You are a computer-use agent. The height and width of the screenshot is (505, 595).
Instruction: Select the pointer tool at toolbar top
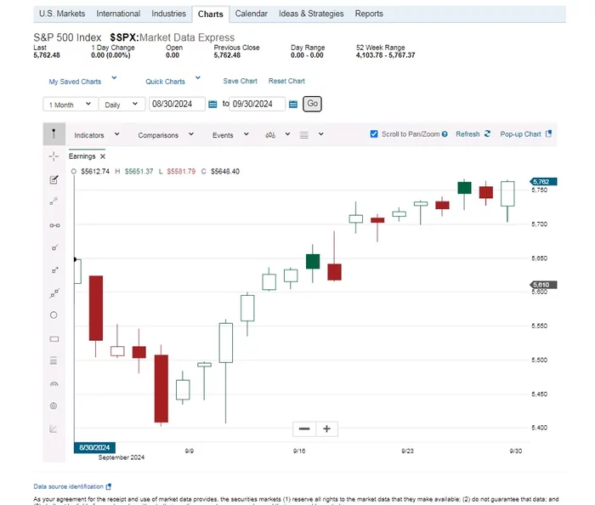54,134
